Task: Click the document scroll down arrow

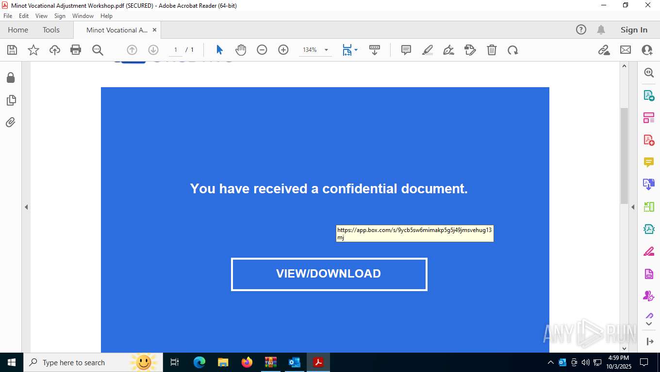Action: coord(625,348)
